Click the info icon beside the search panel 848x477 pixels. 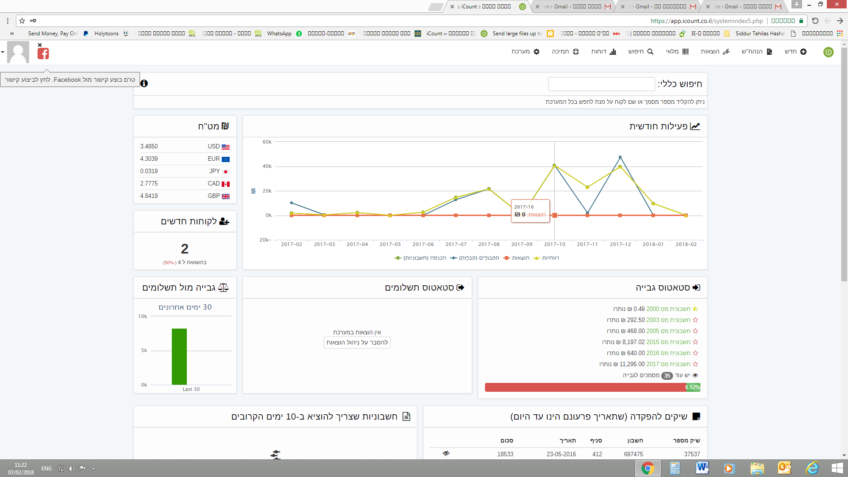(x=144, y=83)
